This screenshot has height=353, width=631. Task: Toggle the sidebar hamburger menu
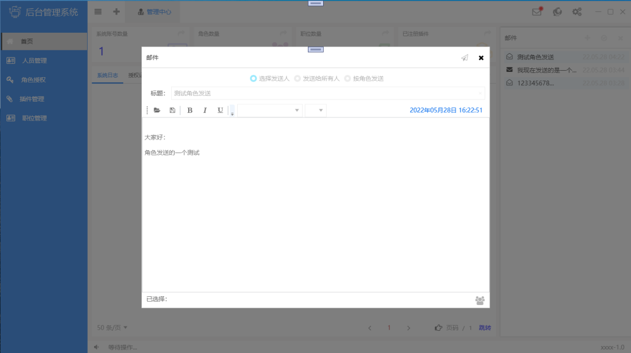(x=98, y=12)
